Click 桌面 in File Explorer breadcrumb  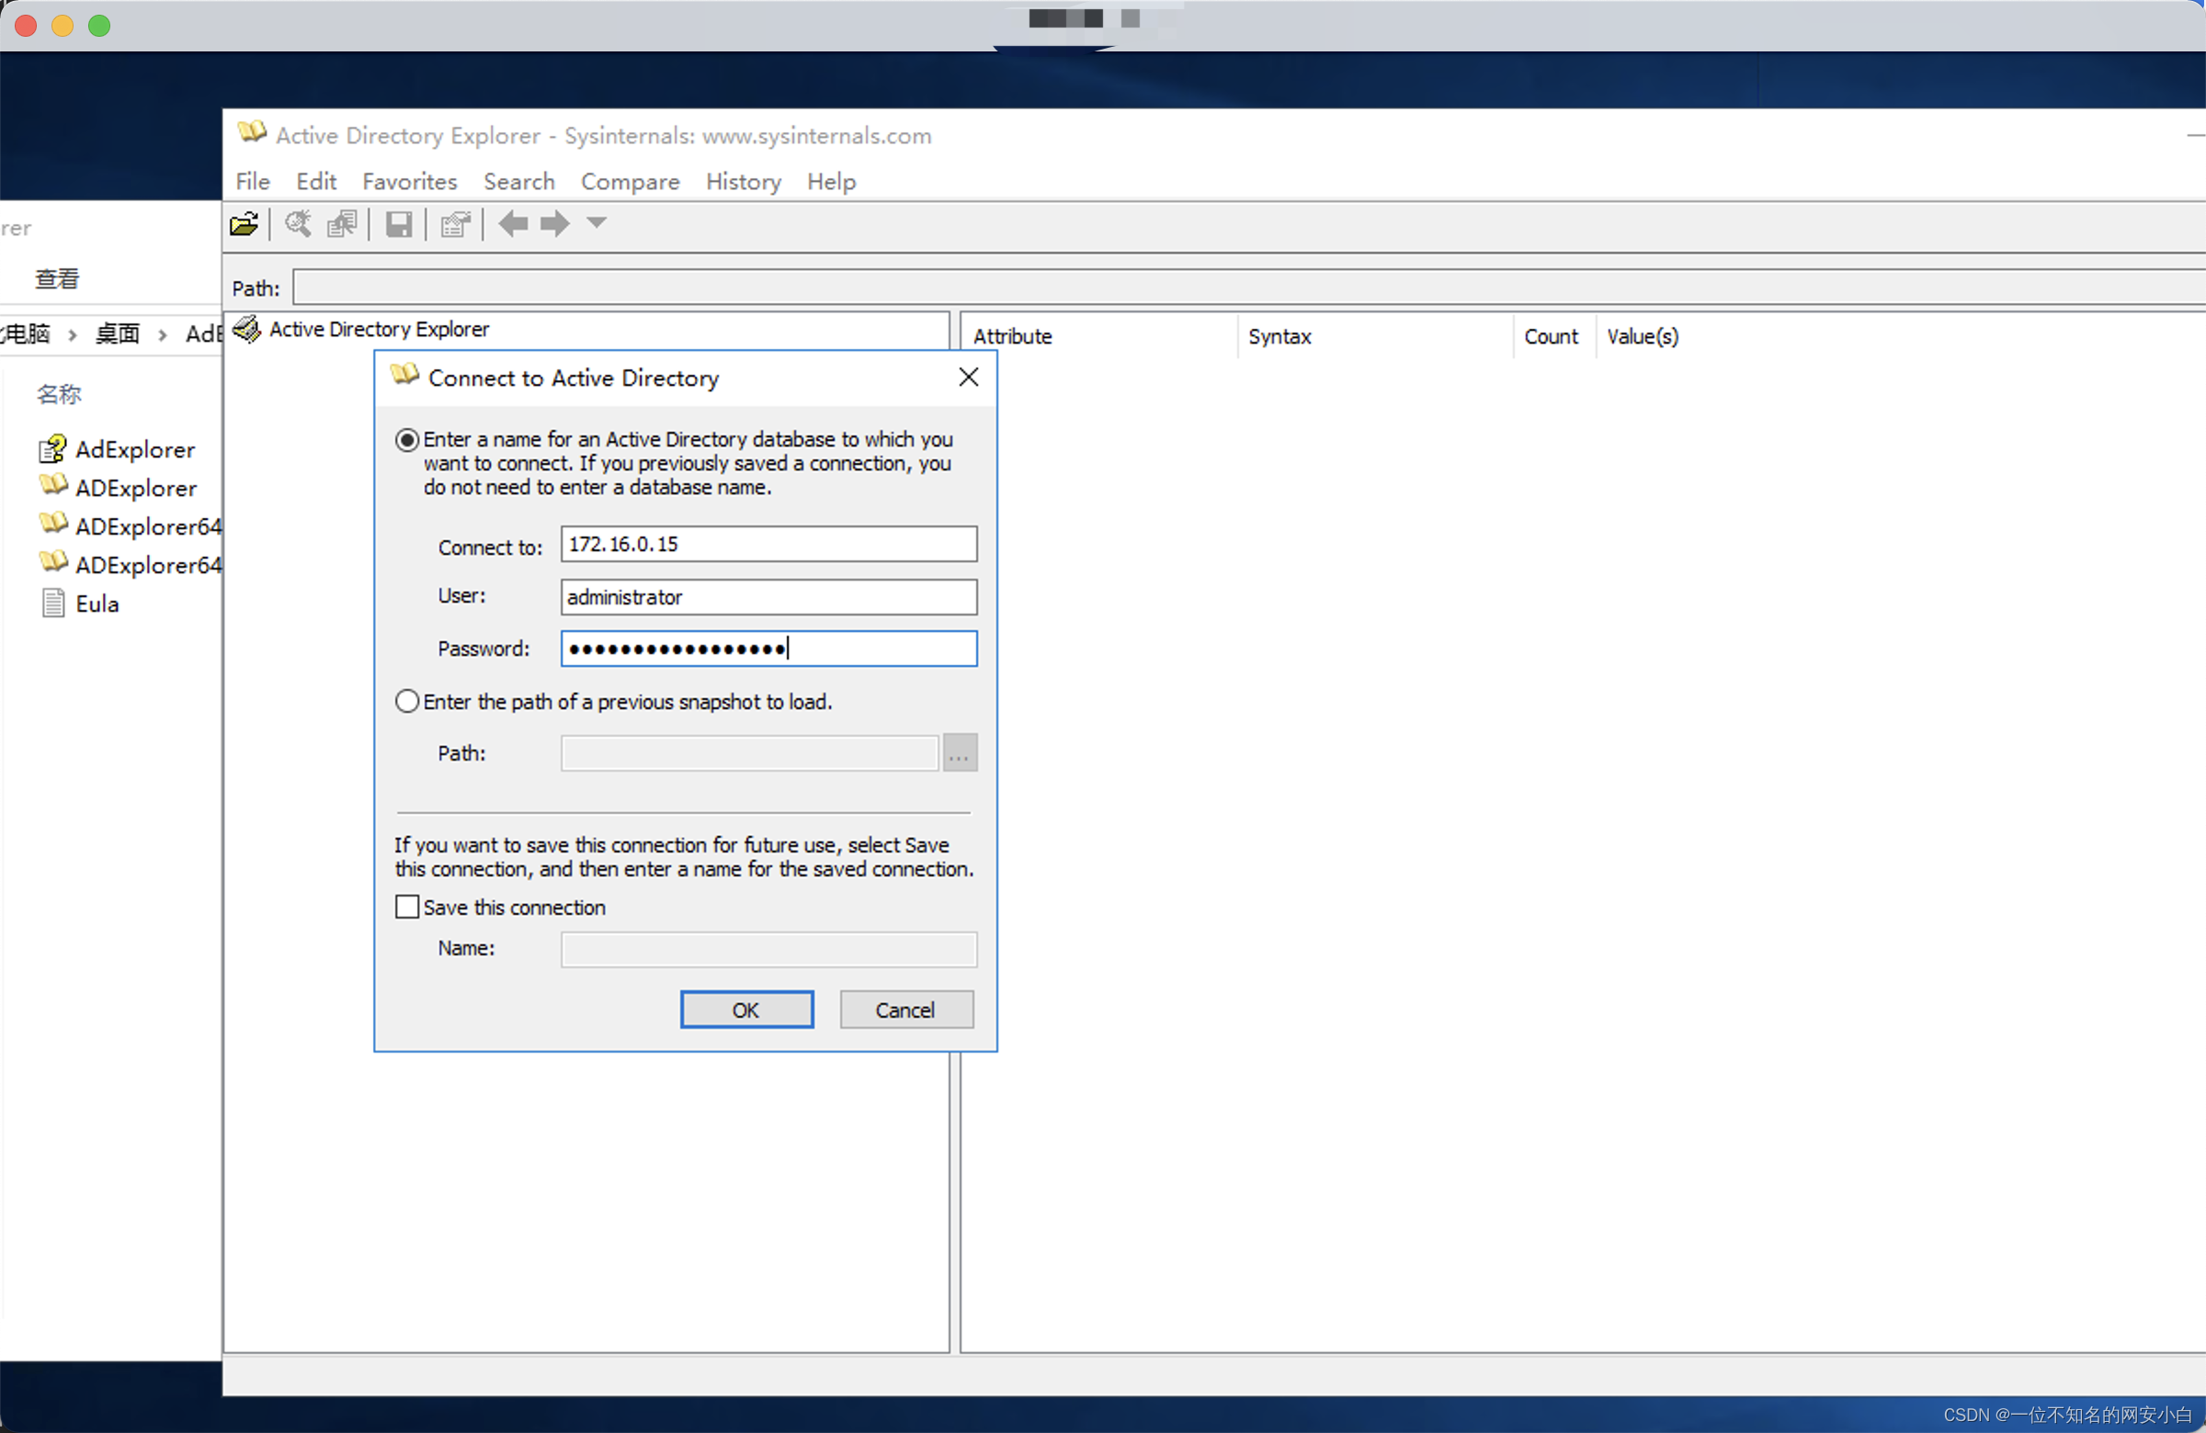click(x=118, y=333)
